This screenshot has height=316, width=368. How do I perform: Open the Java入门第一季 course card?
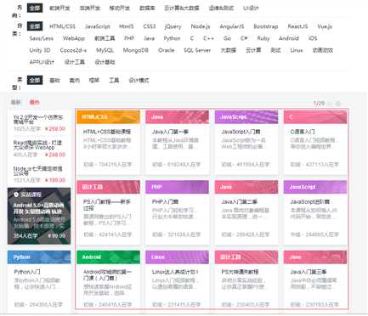click(x=178, y=142)
